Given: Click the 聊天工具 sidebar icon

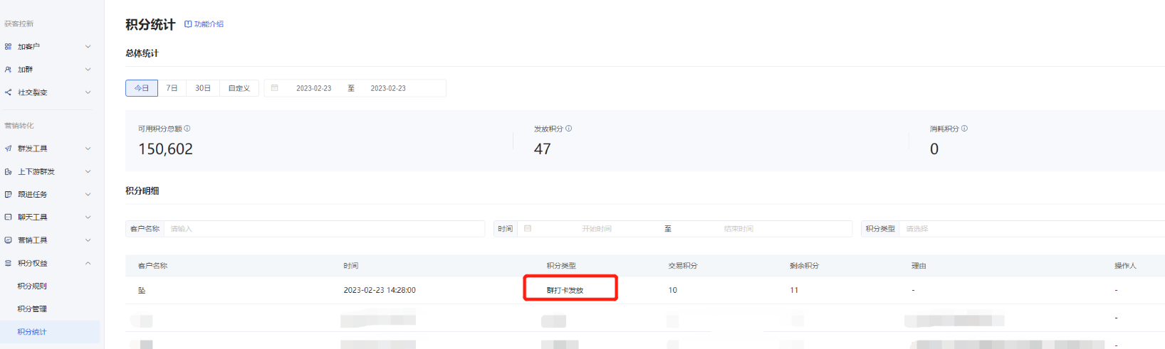Looking at the screenshot, I should [x=8, y=217].
